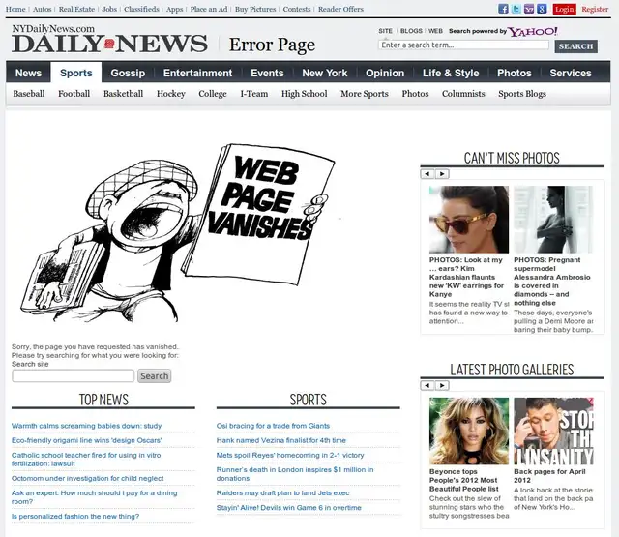Select the SITE search scope
The height and width of the screenshot is (537, 619).
385,31
